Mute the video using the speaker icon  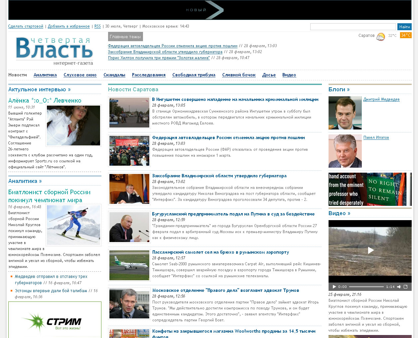coord(399,287)
